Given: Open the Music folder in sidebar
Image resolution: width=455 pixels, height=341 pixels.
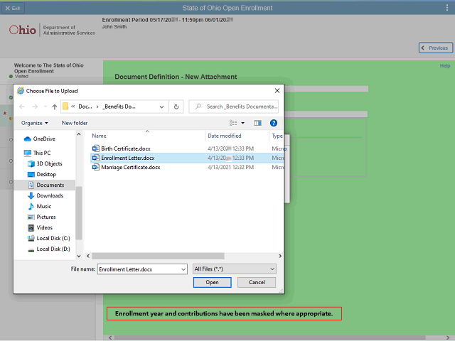Looking at the screenshot, I should 43,206.
